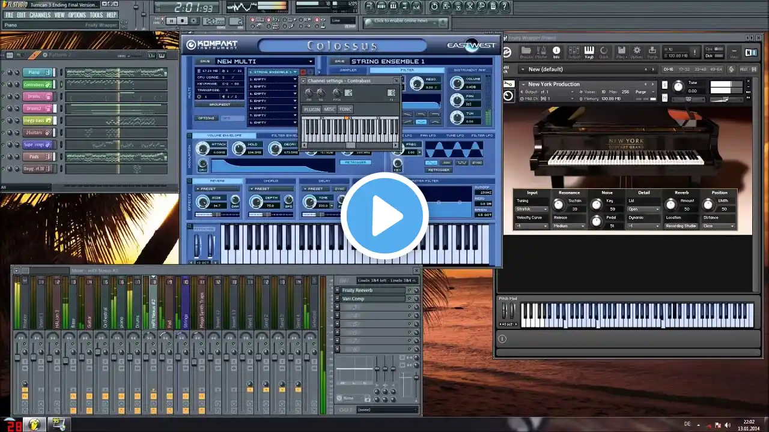Select the sine LFO waveform button

(431, 163)
